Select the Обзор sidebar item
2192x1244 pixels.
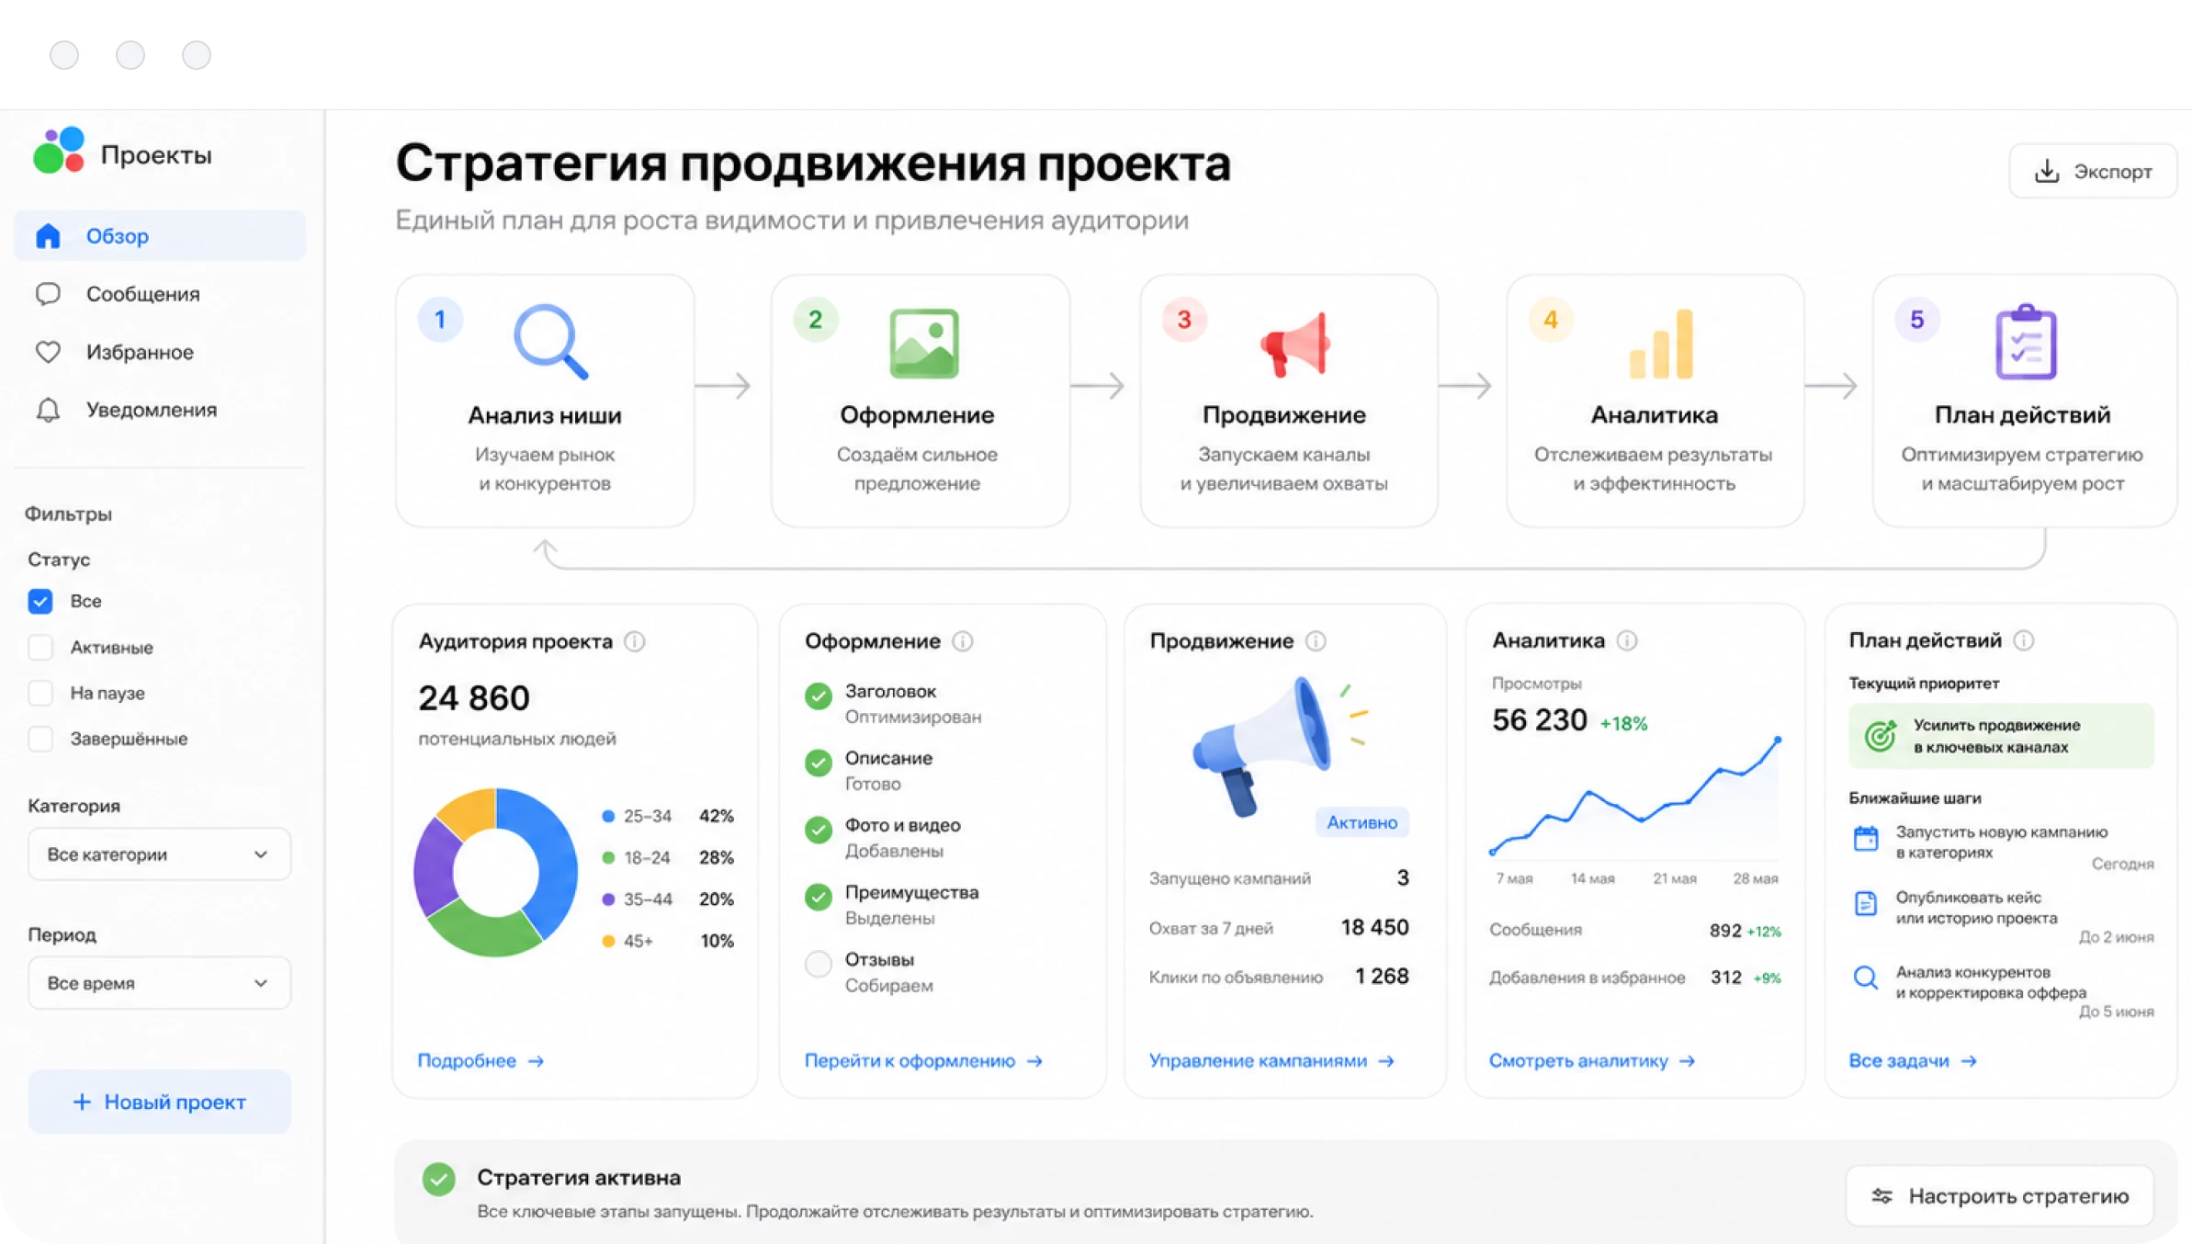point(160,236)
